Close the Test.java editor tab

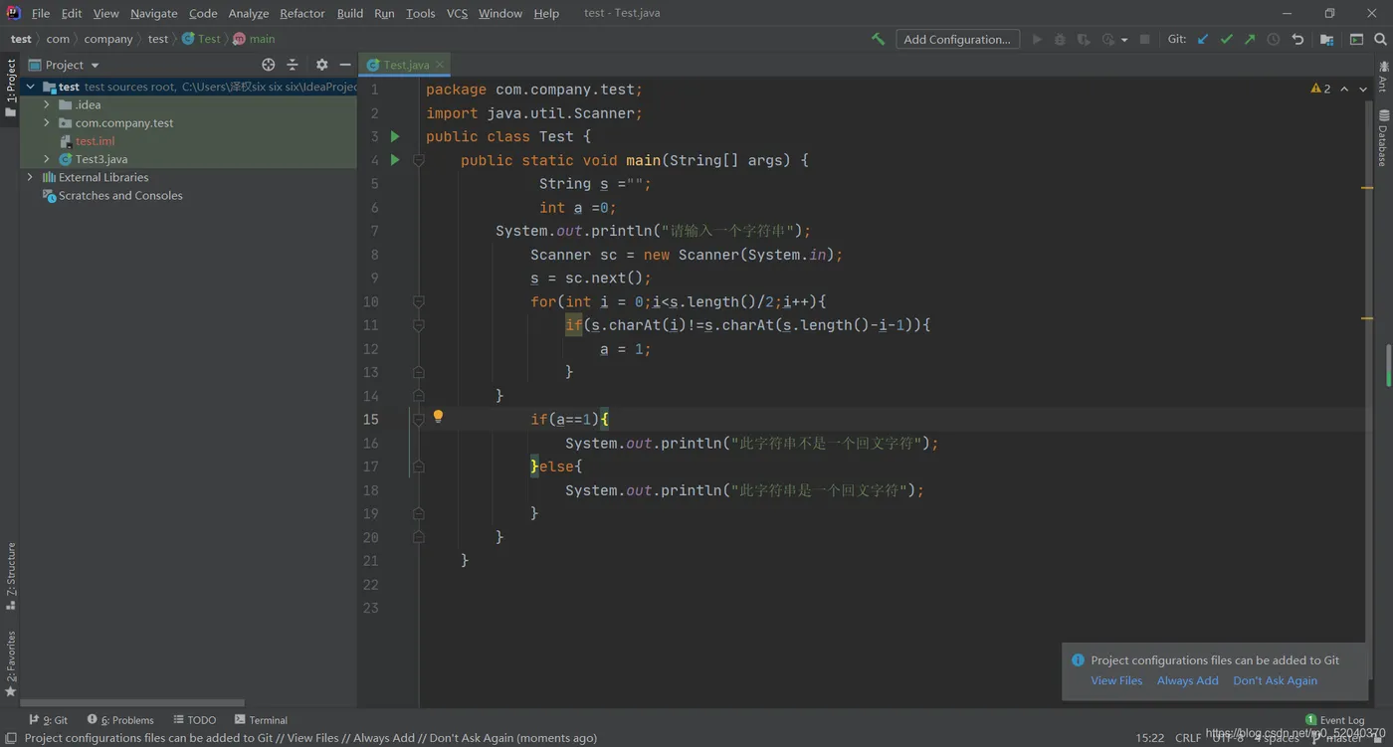click(439, 65)
